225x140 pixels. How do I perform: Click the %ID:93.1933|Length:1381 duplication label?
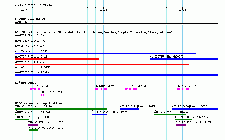click(x=33, y=112)
